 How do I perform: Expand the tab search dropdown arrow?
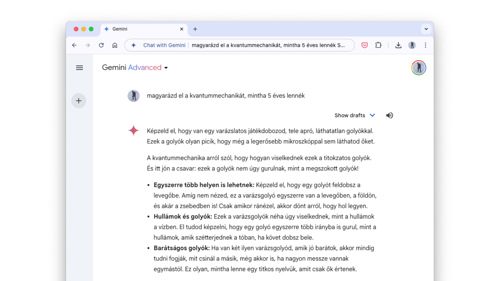pyautogui.click(x=426, y=29)
